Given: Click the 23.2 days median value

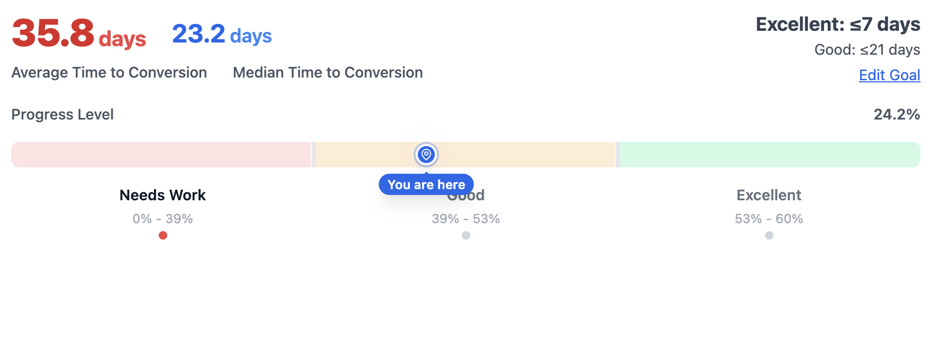Looking at the screenshot, I should coord(222,35).
